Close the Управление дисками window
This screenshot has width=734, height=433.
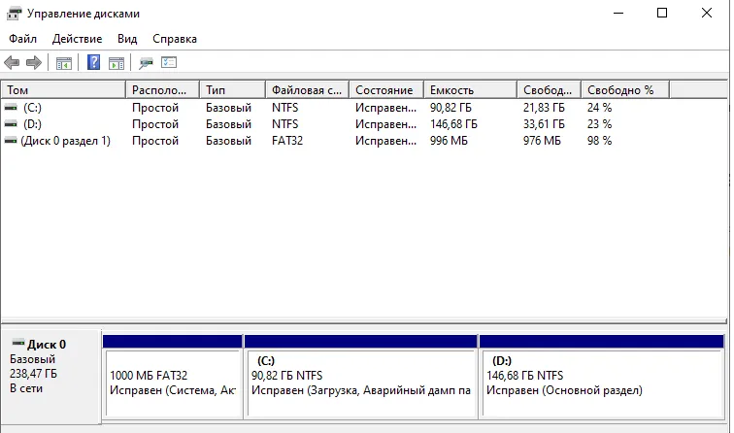707,14
